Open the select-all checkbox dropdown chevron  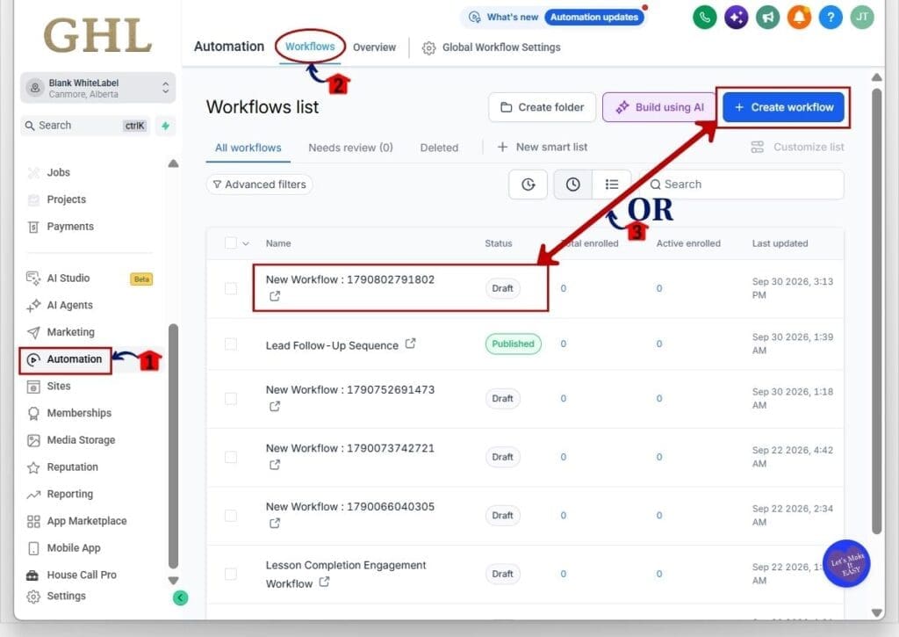(x=246, y=243)
